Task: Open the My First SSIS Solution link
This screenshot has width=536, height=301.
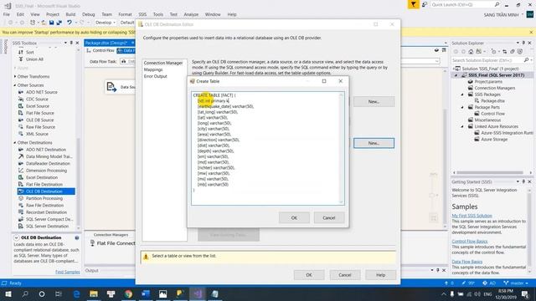Action: 472,216
